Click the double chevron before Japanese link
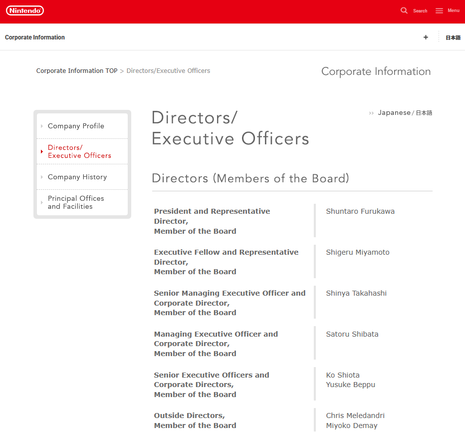The height and width of the screenshot is (444, 465). click(x=371, y=113)
